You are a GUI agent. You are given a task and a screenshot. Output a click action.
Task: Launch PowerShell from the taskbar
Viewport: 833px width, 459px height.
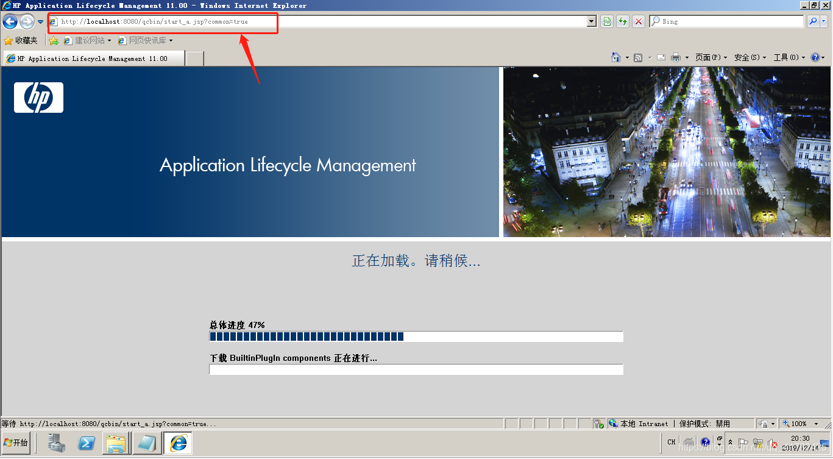pos(87,443)
